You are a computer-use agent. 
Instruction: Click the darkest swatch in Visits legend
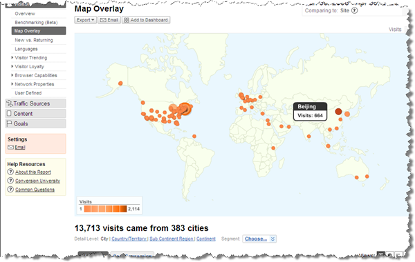(123, 209)
